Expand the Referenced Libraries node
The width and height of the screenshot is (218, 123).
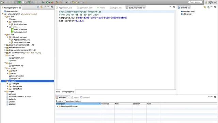pos(5,47)
